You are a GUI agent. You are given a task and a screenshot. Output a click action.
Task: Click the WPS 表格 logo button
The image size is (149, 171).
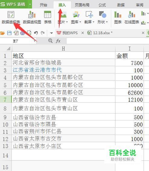click(x=14, y=4)
